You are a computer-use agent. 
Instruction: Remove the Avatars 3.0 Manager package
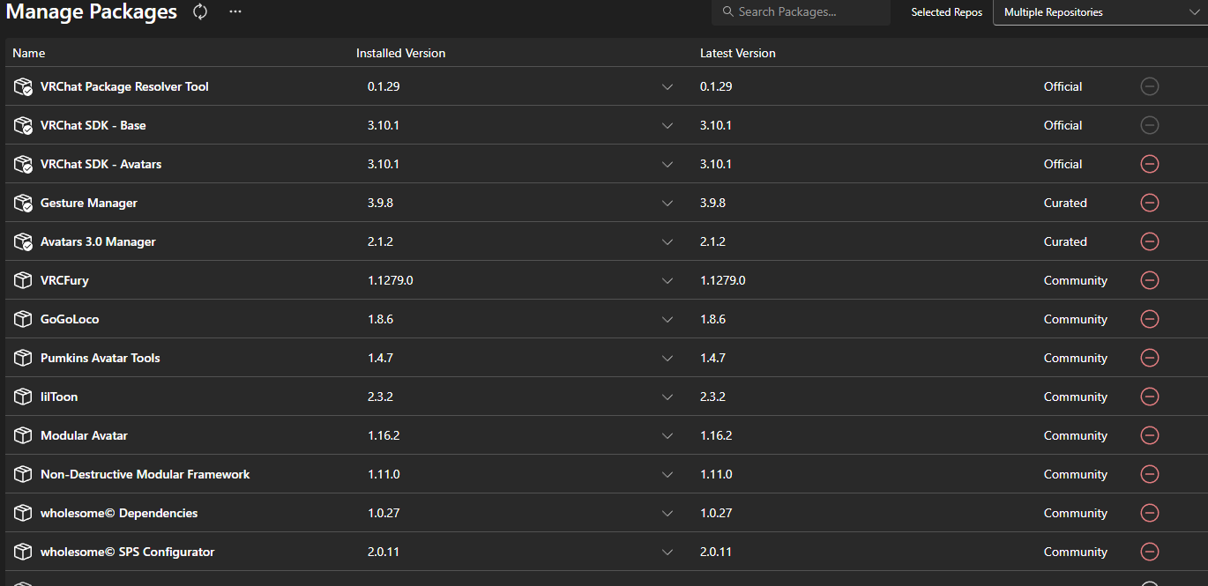click(1150, 241)
